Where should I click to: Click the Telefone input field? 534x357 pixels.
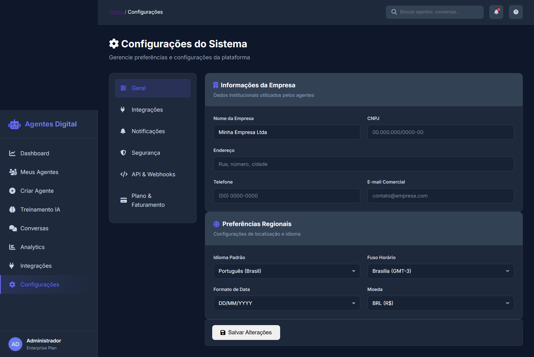tap(287, 196)
